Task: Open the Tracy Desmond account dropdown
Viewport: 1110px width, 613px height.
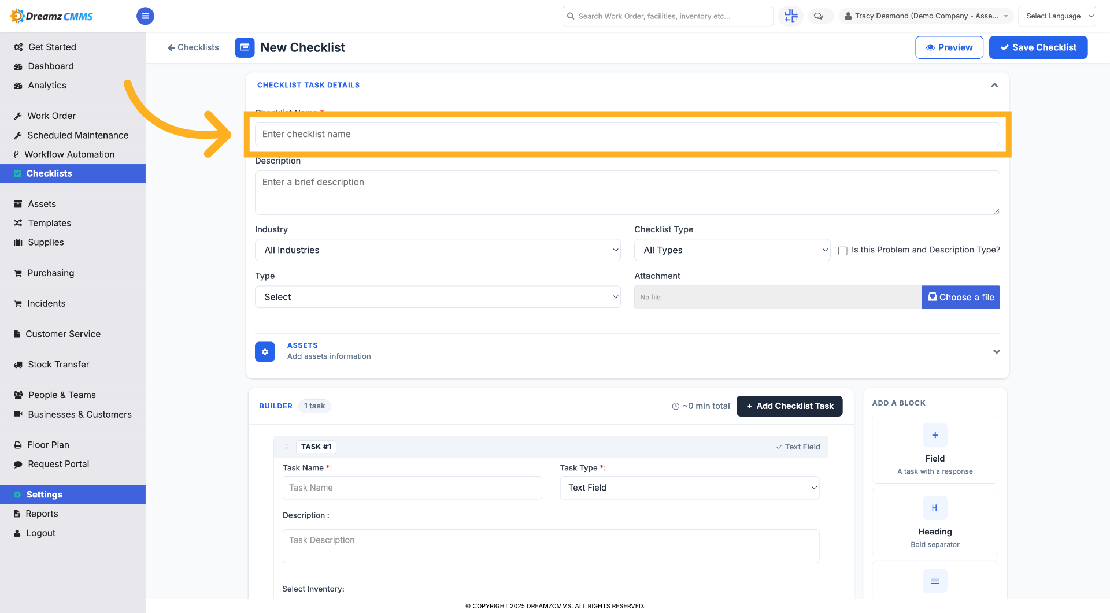Action: (926, 16)
